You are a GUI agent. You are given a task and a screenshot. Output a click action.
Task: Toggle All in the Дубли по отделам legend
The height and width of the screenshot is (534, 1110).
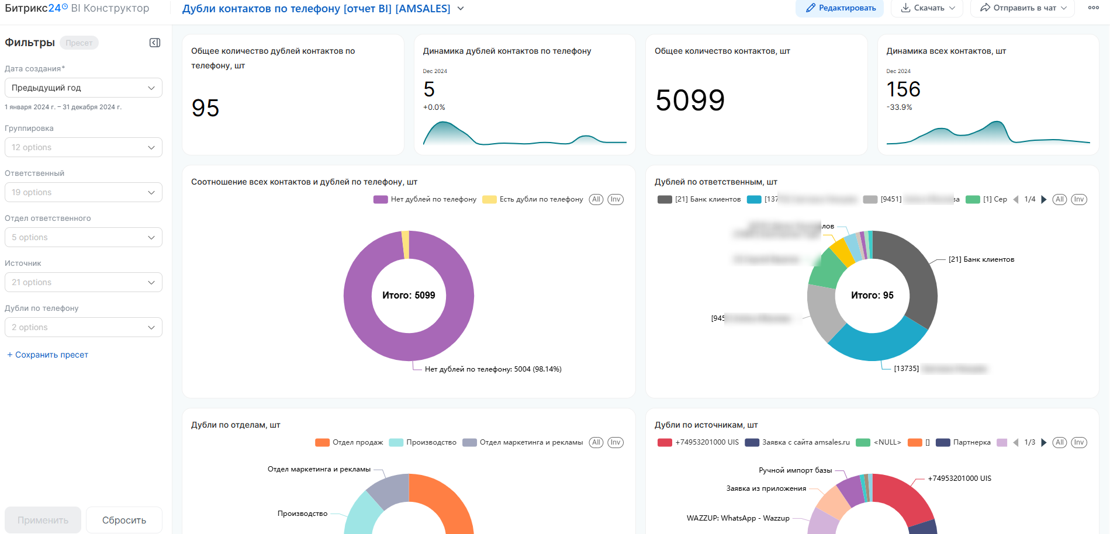click(x=596, y=442)
